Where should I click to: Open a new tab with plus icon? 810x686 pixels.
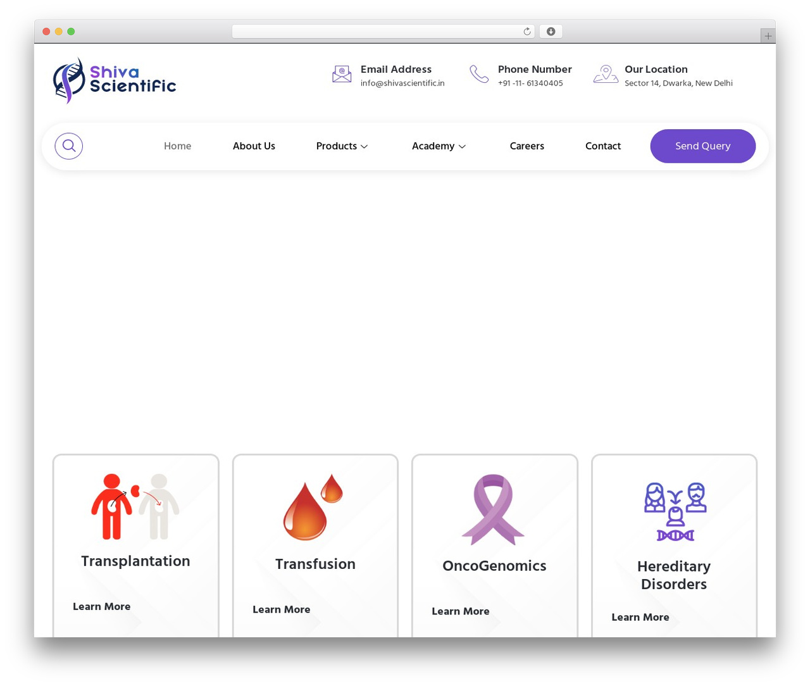click(768, 36)
